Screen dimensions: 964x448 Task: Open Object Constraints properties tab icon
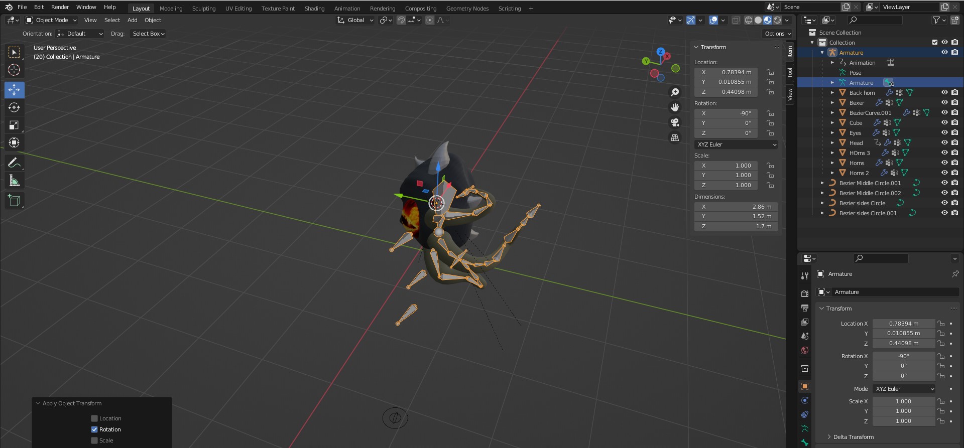pyautogui.click(x=805, y=414)
